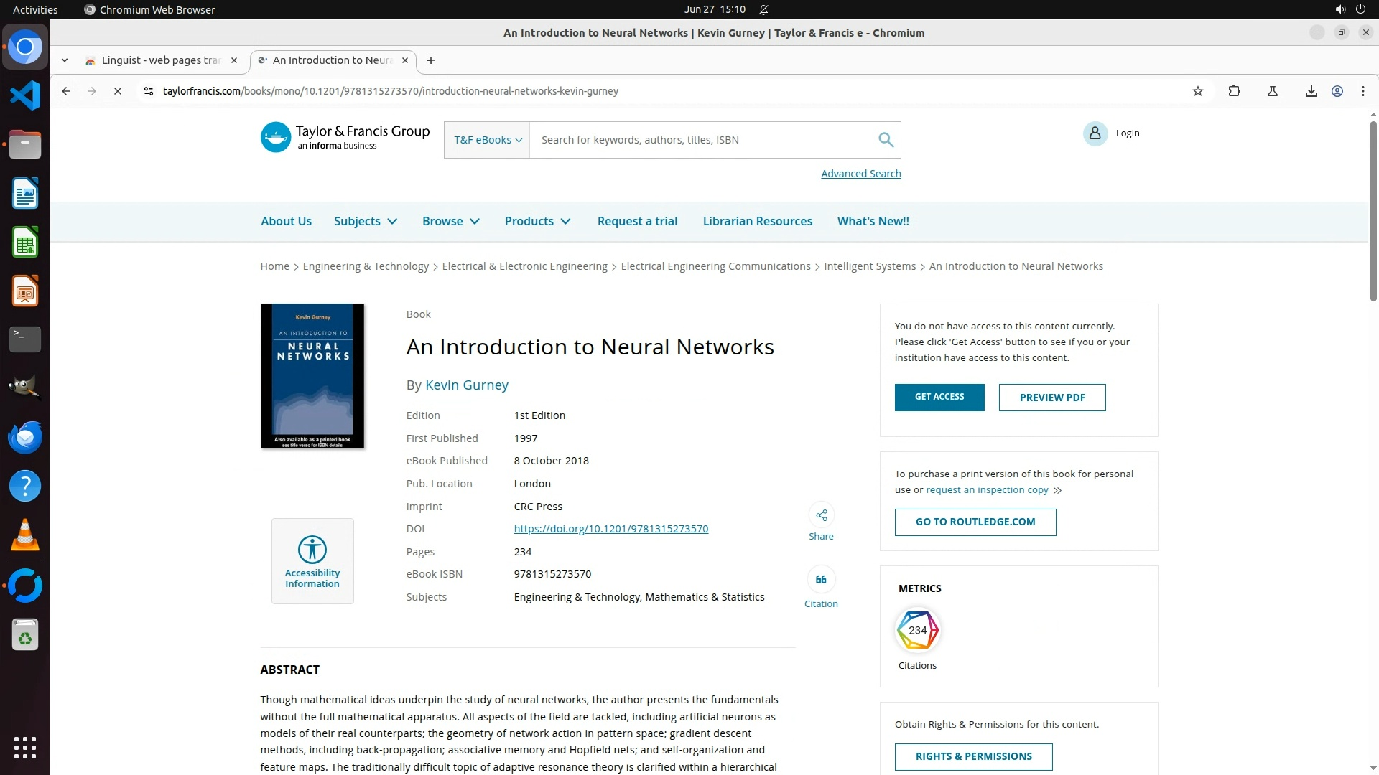Open the Citation quote icon
The height and width of the screenshot is (775, 1379).
(x=821, y=580)
